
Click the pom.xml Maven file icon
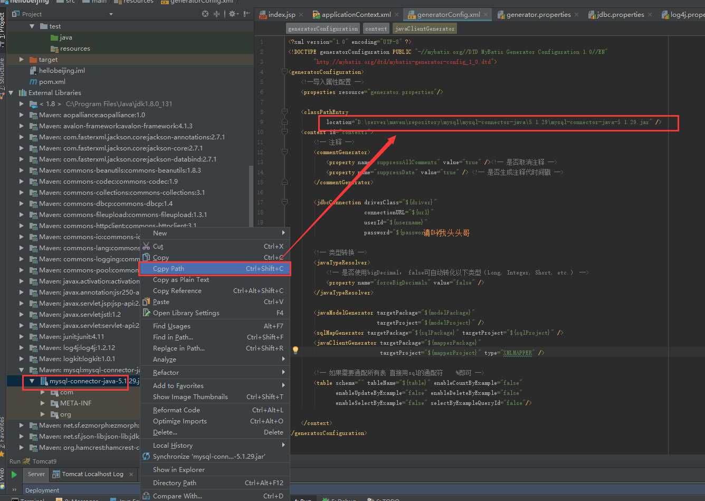click(33, 81)
